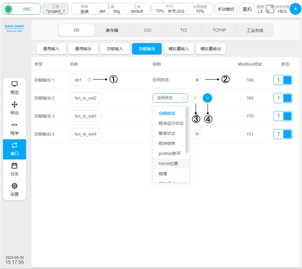Select Home位置 from the dropdown list

pos(168,164)
